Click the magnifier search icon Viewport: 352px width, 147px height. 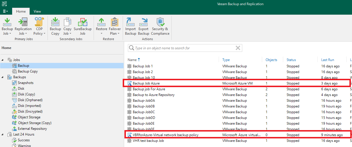point(132,48)
